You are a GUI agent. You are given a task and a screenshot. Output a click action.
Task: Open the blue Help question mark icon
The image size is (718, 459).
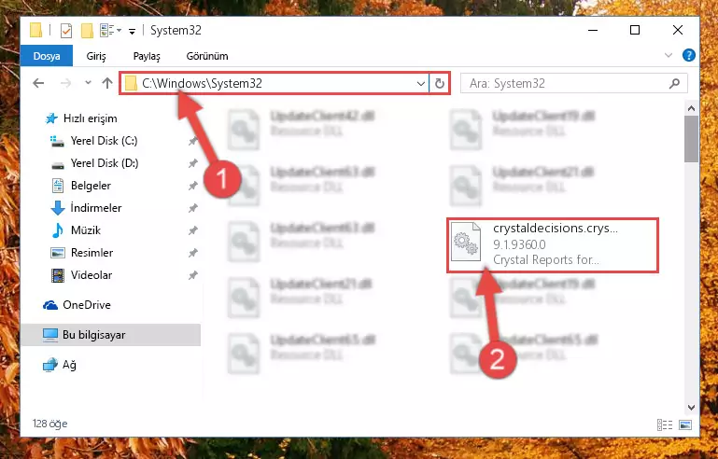[x=688, y=55]
